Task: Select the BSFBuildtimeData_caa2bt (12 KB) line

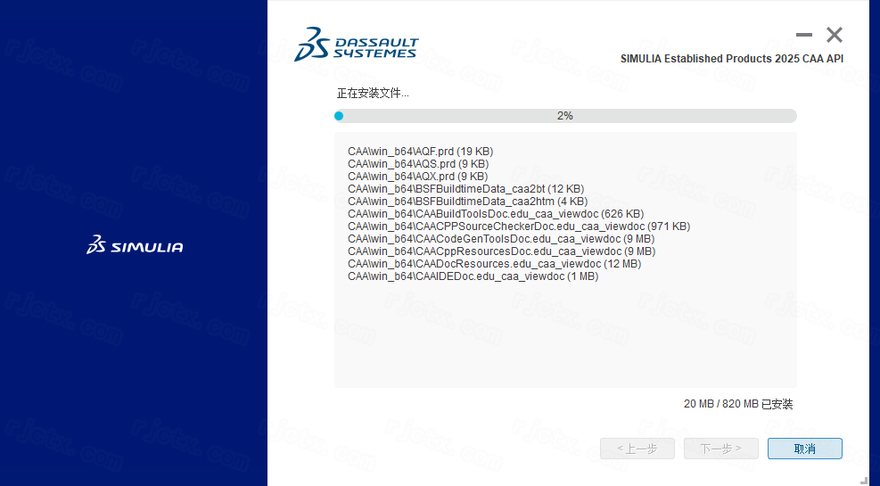Action: coord(465,188)
